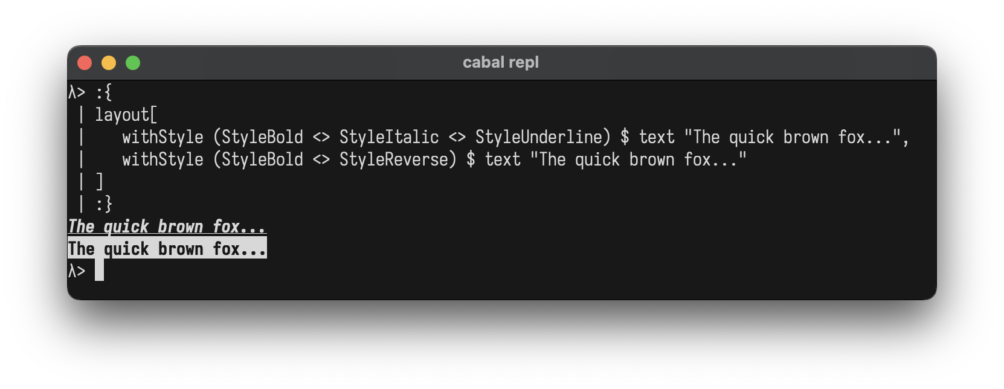Click StyleBold in the first withStyle line
The width and height of the screenshot is (1004, 389).
pos(262,137)
